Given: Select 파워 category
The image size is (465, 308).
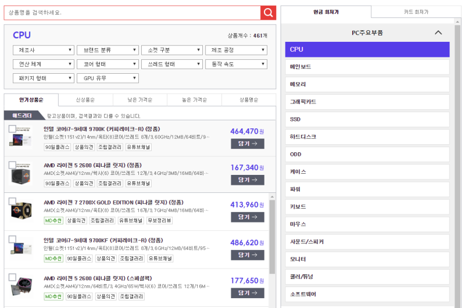Looking at the screenshot, I should tap(367, 189).
